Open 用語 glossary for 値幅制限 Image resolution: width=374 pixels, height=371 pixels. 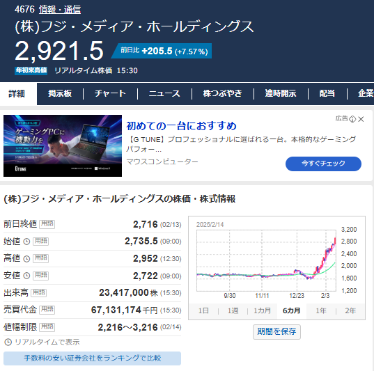pos(47,327)
